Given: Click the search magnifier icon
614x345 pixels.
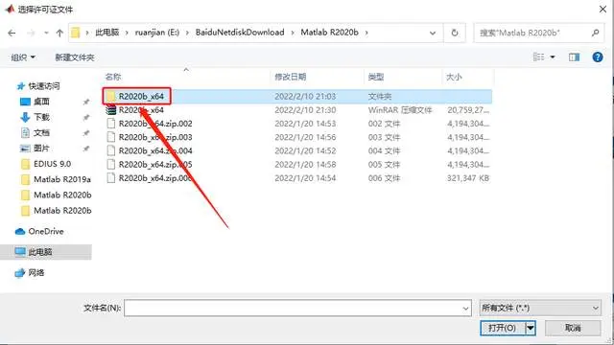Looking at the screenshot, I should pos(595,33).
